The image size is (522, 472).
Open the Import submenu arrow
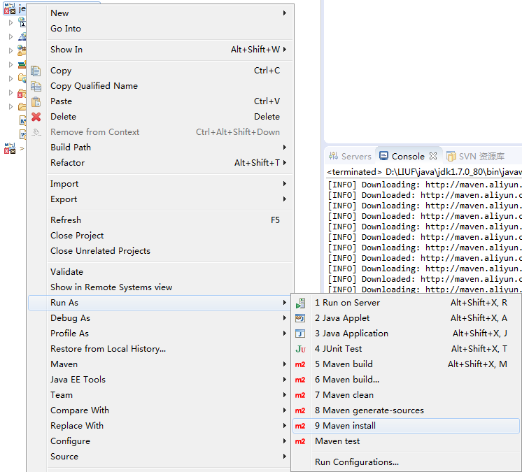coord(285,184)
